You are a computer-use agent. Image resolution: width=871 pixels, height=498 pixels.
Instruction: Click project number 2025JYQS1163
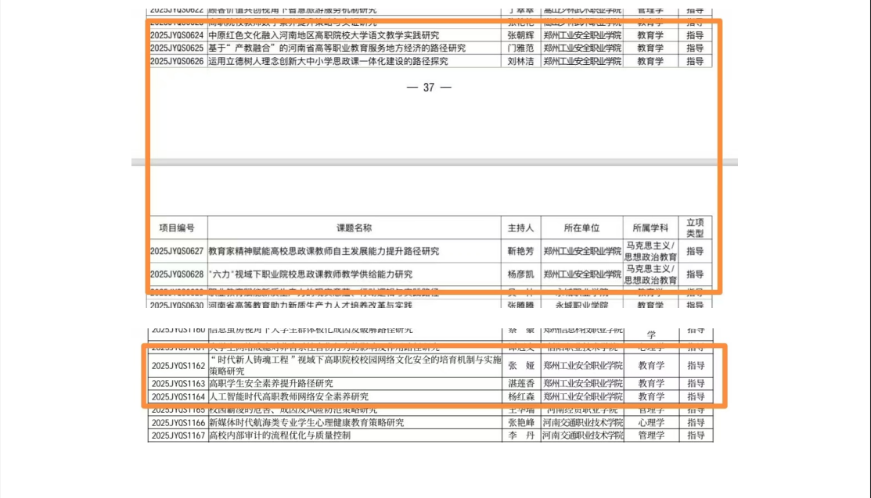tap(178, 384)
